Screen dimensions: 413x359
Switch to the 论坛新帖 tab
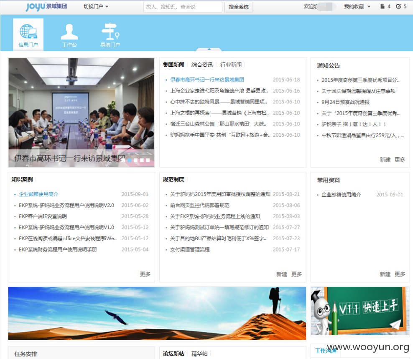(x=173, y=354)
